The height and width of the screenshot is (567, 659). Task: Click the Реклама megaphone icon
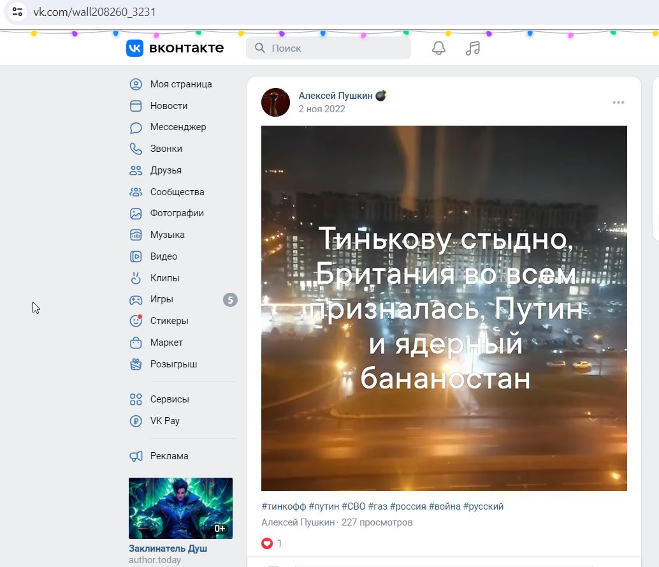click(136, 457)
